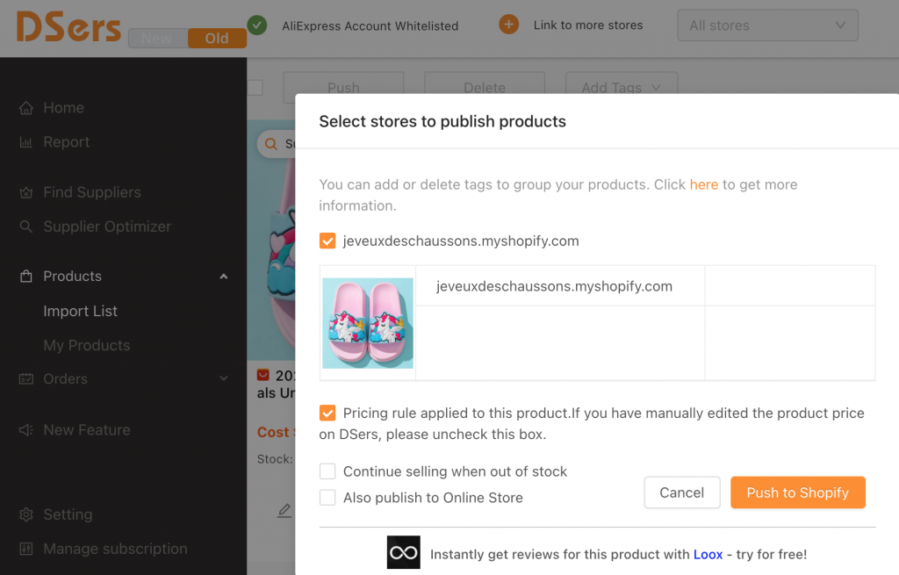
Task: Click the Loox infinity logo icon
Action: coord(404,552)
